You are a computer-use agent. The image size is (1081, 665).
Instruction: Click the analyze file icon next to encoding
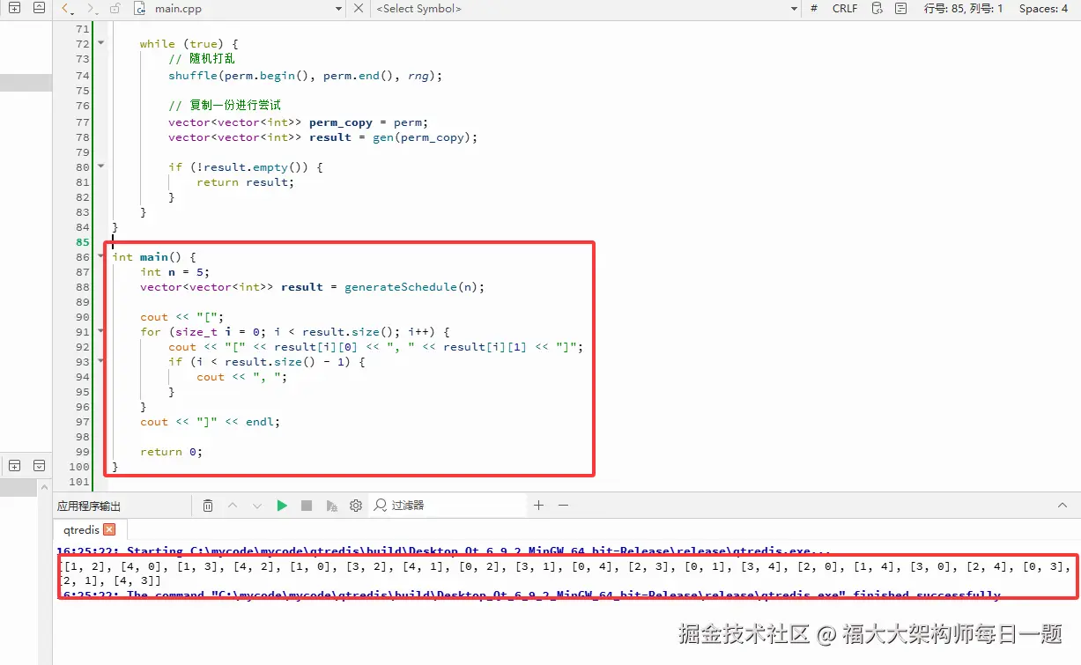[x=900, y=9]
